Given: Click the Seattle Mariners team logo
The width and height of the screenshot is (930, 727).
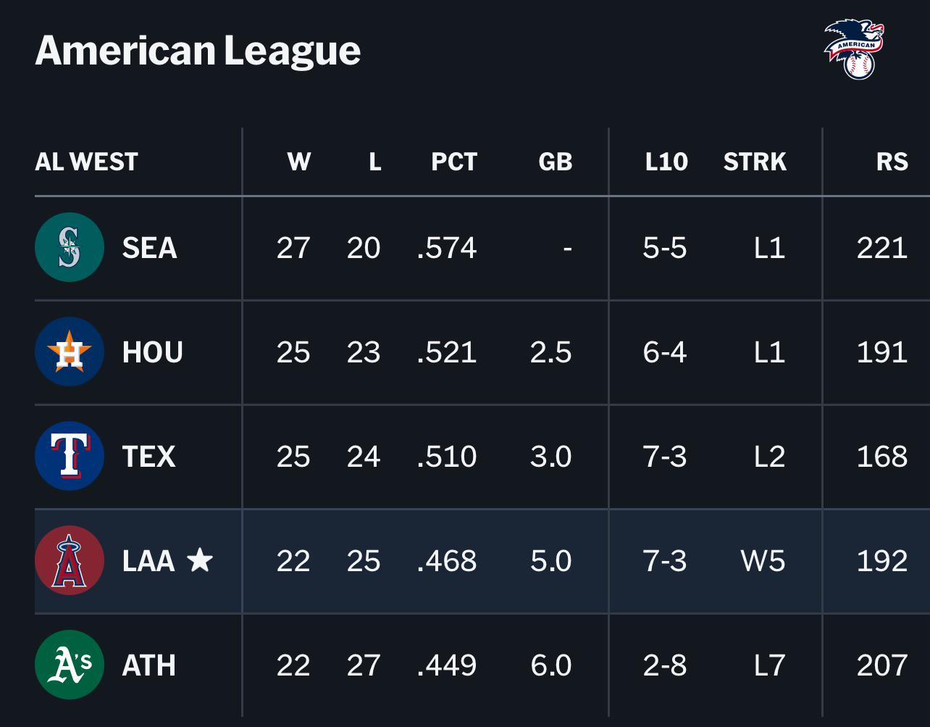Looking at the screenshot, I should tap(70, 247).
